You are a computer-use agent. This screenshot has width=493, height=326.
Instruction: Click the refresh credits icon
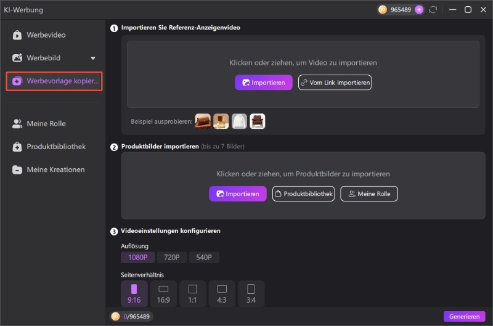click(433, 10)
